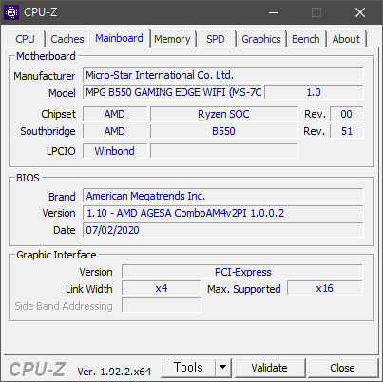Click the Validate button

coord(270,368)
